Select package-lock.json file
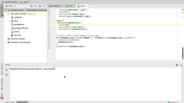 click(21, 28)
